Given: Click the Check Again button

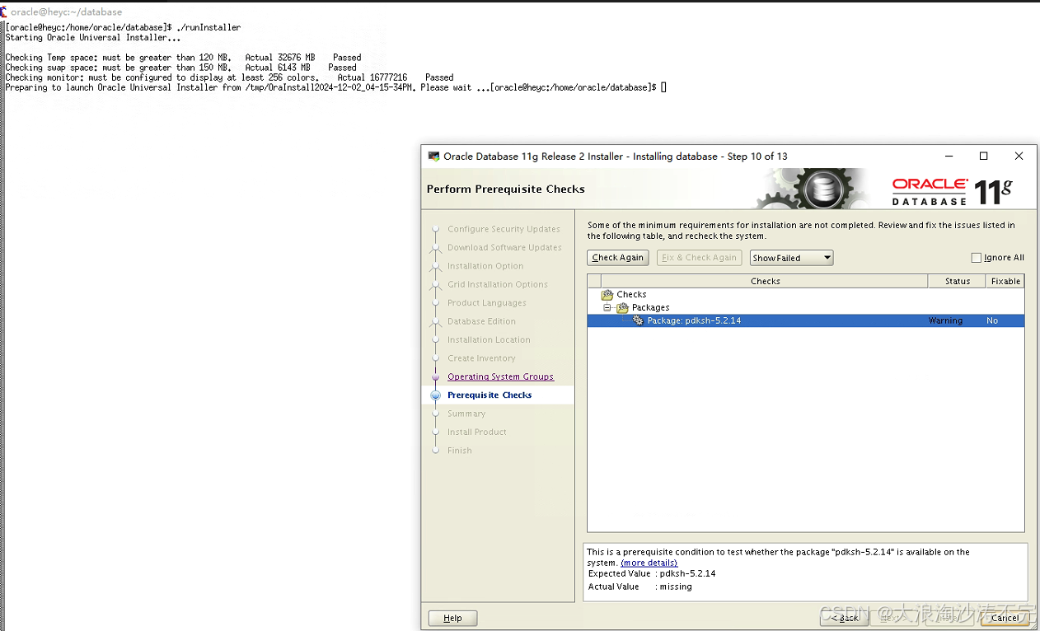Looking at the screenshot, I should (618, 258).
